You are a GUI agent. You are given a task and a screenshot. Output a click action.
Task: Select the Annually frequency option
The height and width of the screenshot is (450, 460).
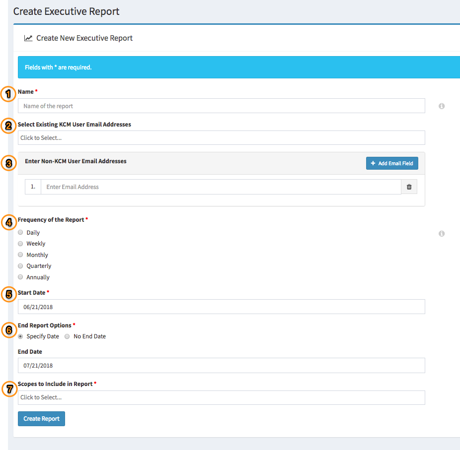20,277
